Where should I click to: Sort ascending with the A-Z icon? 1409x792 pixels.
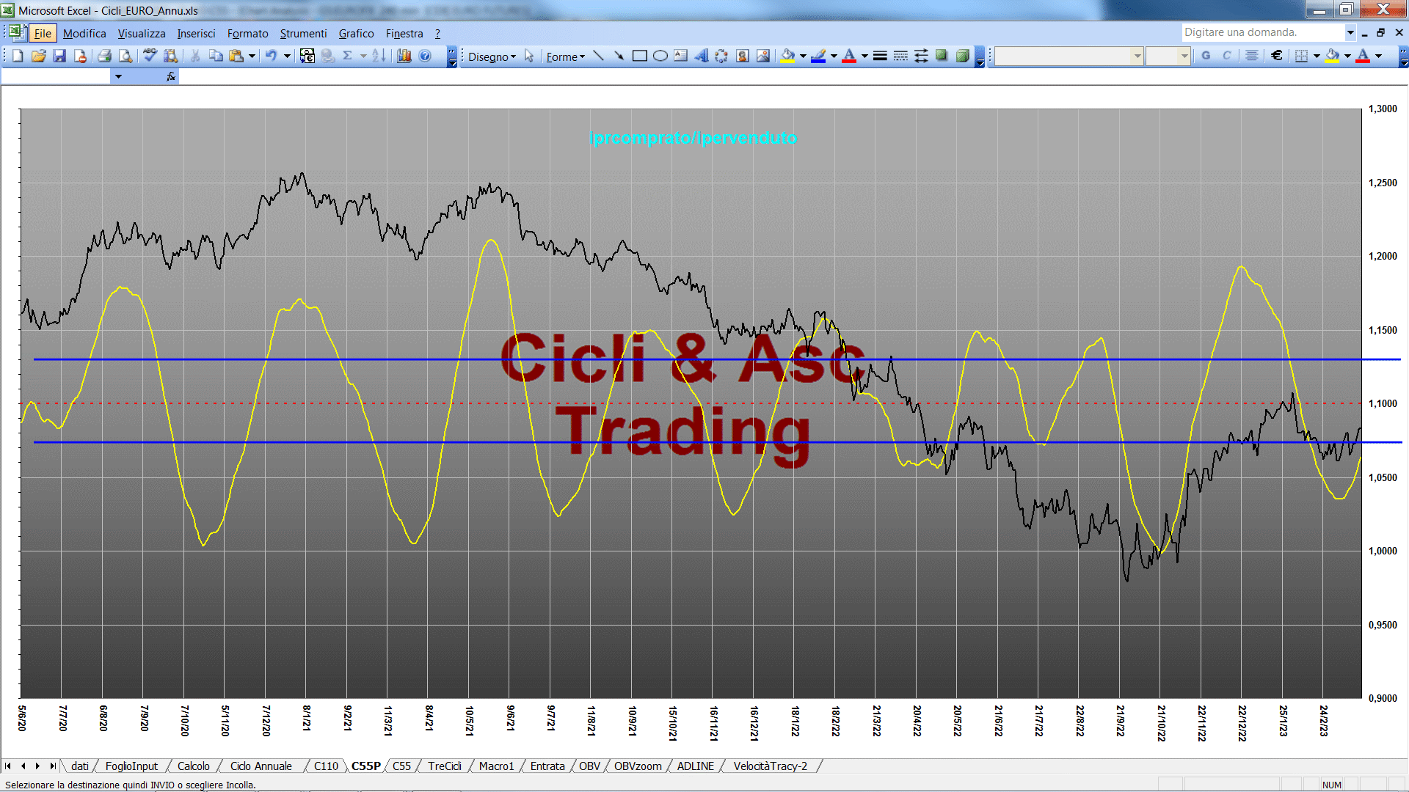pyautogui.click(x=379, y=56)
